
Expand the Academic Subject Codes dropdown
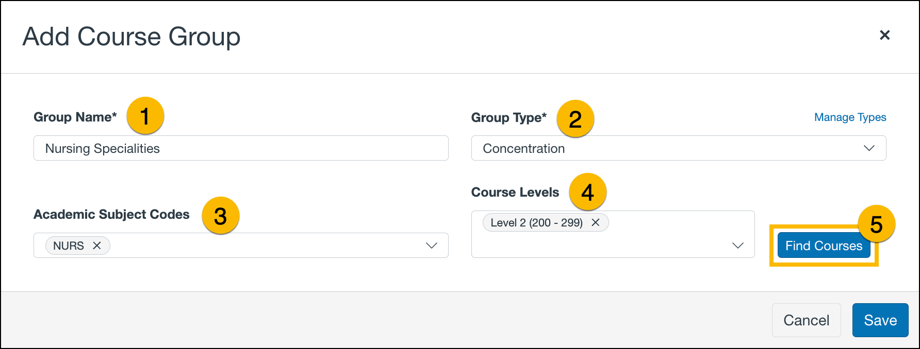pyautogui.click(x=432, y=246)
